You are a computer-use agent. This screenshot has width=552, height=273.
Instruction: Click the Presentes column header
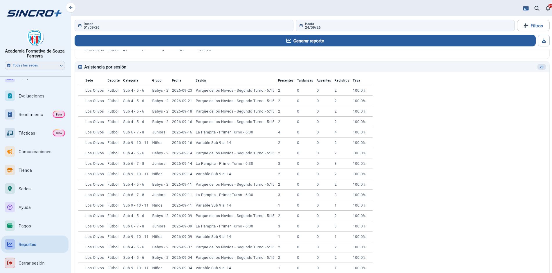click(286, 80)
